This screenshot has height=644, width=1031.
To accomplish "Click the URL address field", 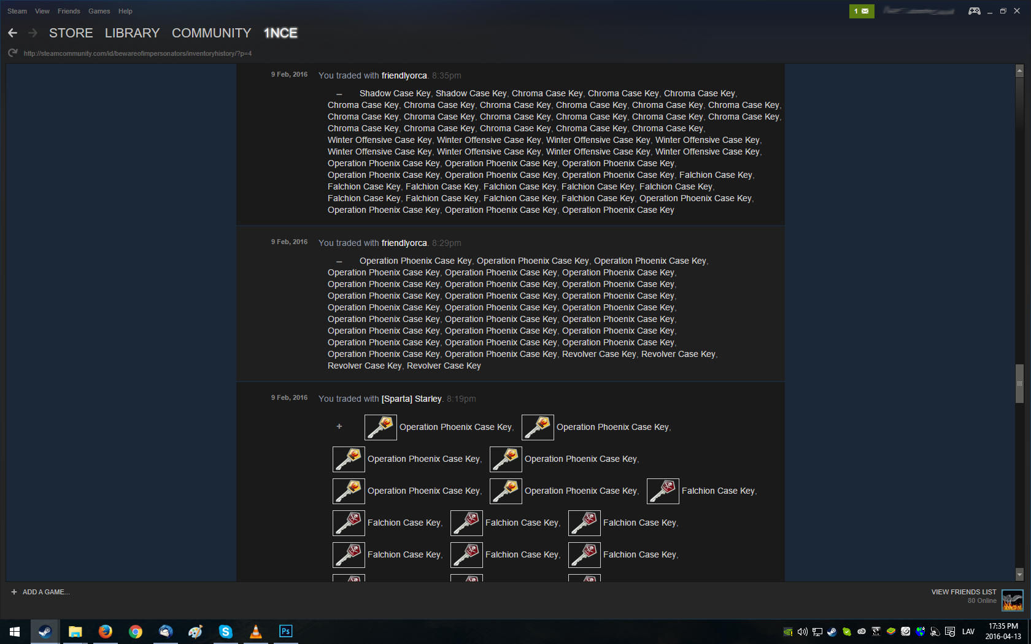I will (x=137, y=53).
